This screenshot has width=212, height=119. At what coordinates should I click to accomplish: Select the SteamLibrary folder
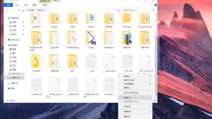73,40
